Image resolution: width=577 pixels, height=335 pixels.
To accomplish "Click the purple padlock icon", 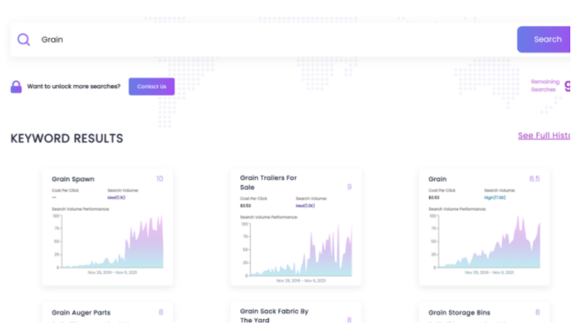I will coord(16,87).
